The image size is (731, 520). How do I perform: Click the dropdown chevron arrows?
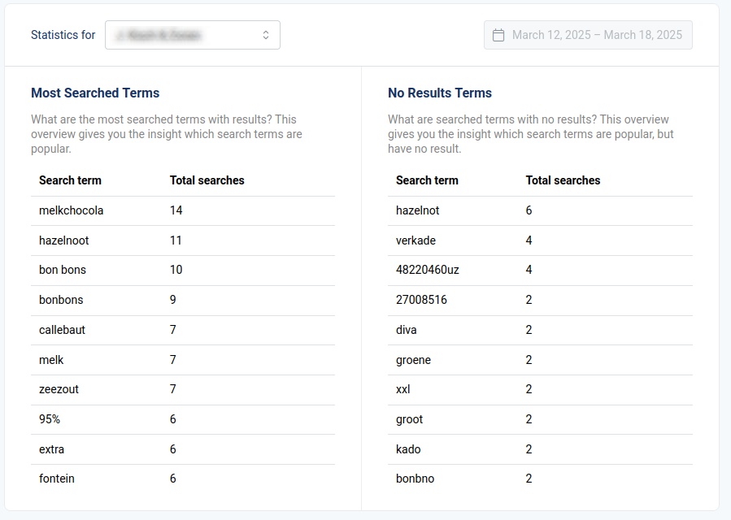click(x=266, y=35)
